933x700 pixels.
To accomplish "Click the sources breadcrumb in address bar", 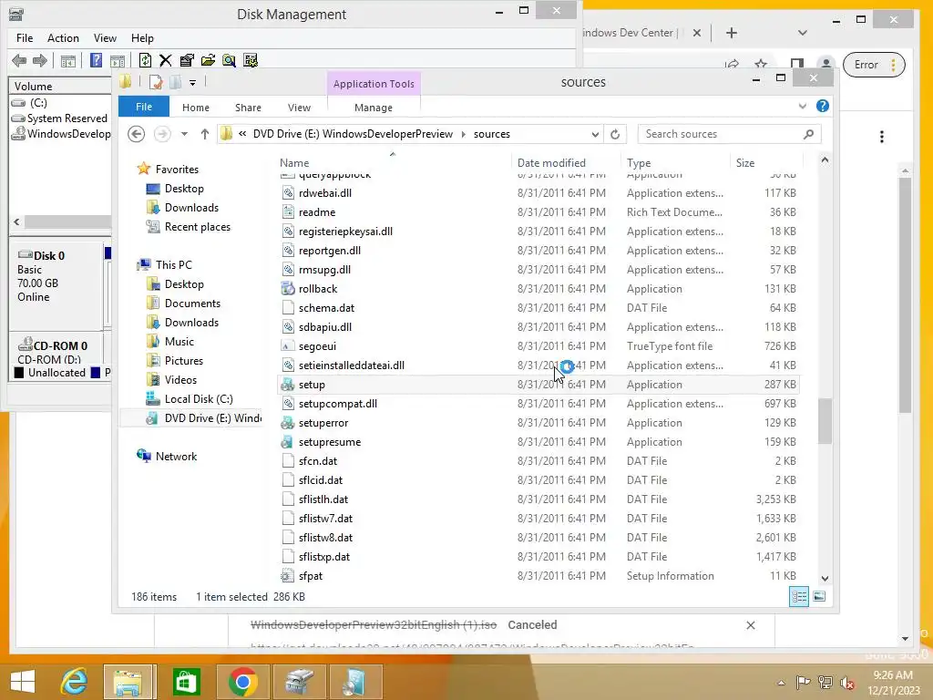I will point(491,134).
